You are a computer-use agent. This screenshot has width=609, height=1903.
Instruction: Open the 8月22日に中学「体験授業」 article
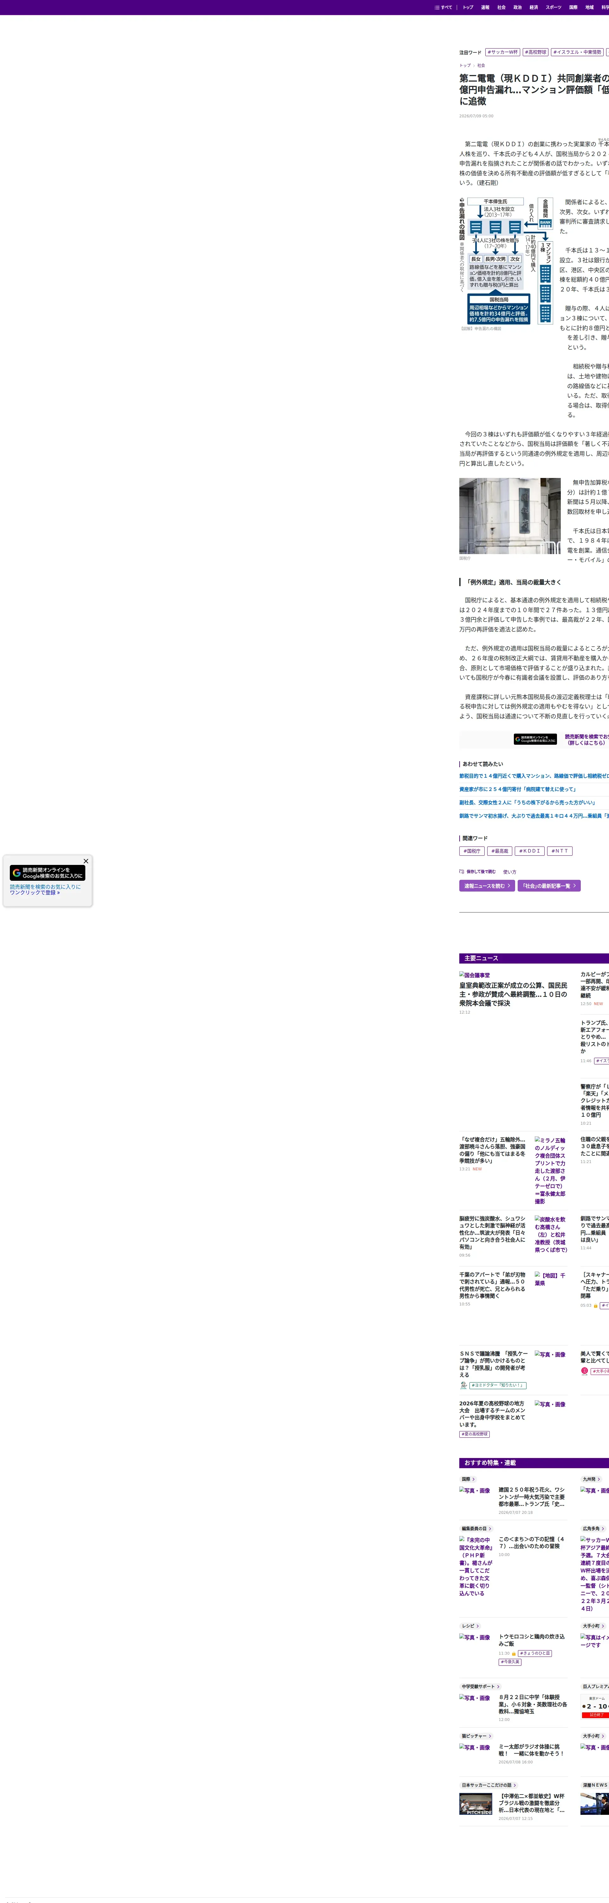(x=532, y=1704)
